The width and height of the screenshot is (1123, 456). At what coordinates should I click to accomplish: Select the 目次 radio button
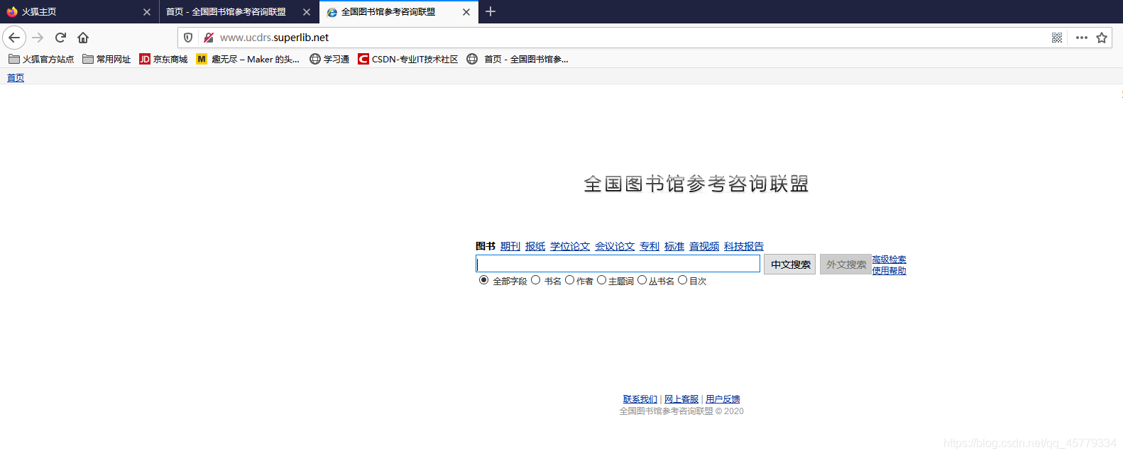(682, 280)
